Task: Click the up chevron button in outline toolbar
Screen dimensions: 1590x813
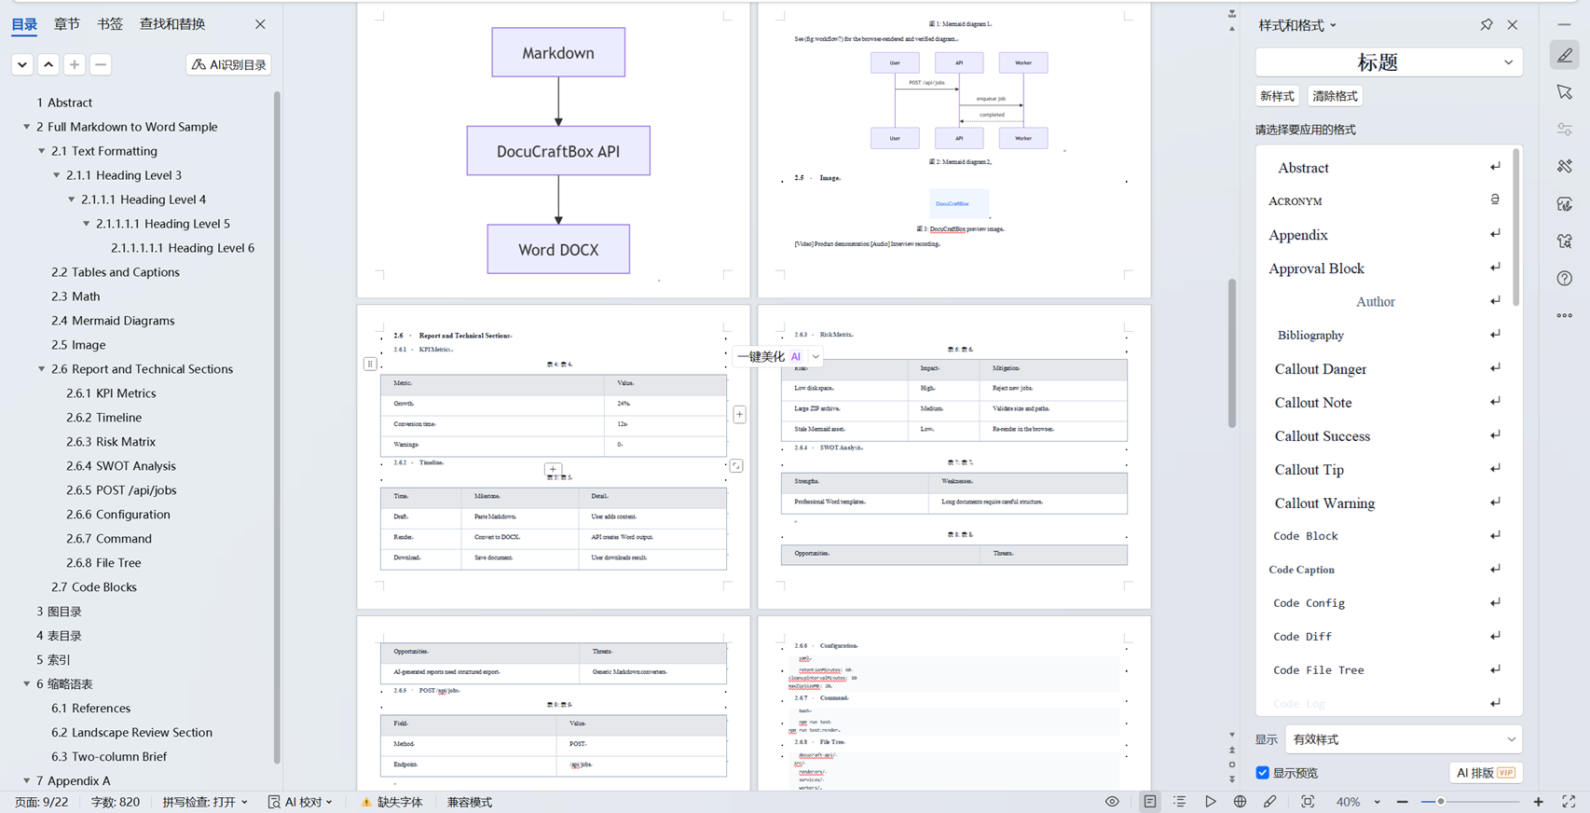Action: (x=48, y=64)
